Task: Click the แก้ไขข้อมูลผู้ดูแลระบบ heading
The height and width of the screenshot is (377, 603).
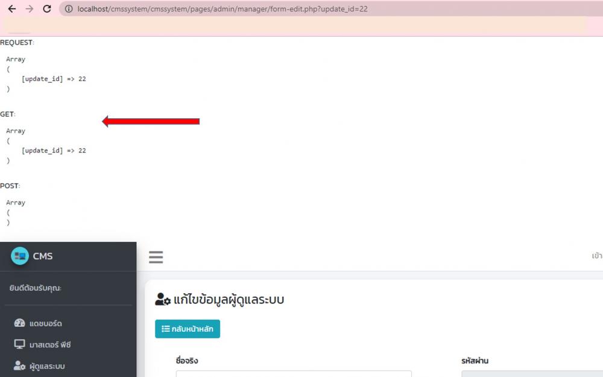Action: coord(229,300)
